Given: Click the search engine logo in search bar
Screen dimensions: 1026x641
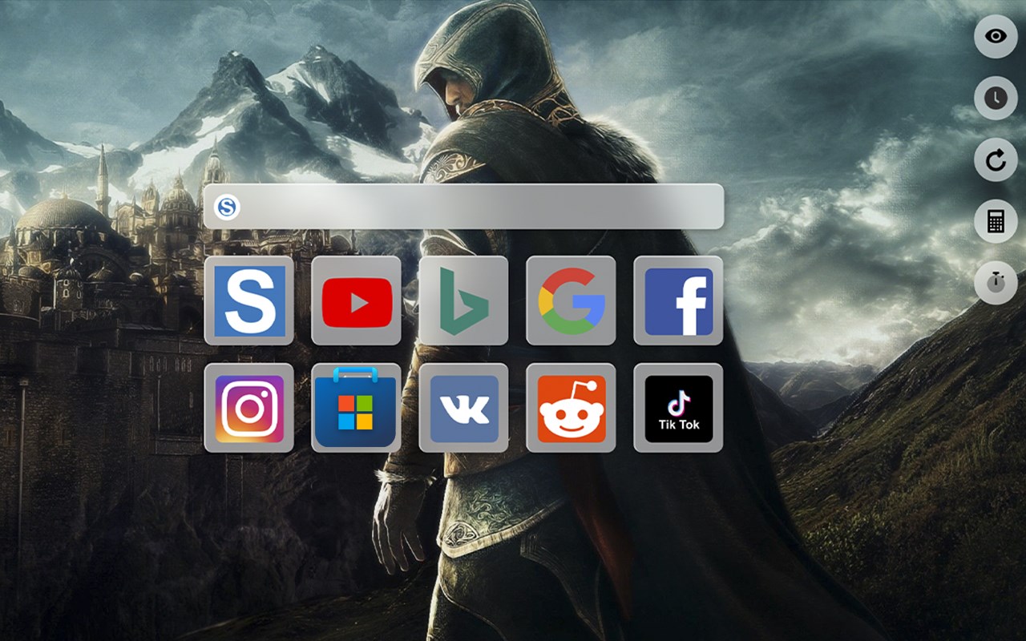Looking at the screenshot, I should (227, 207).
